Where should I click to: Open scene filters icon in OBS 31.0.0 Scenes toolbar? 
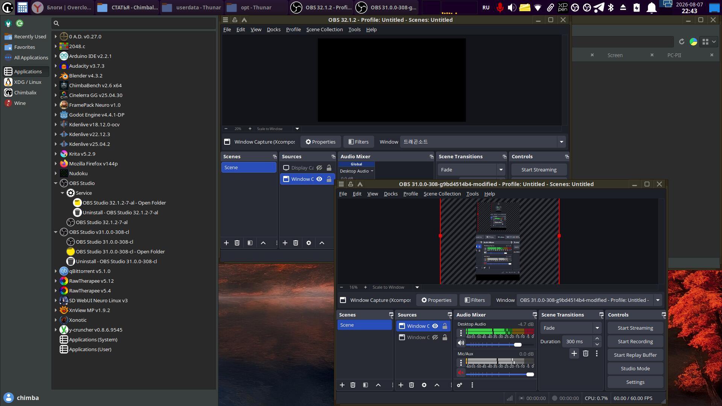click(366, 385)
